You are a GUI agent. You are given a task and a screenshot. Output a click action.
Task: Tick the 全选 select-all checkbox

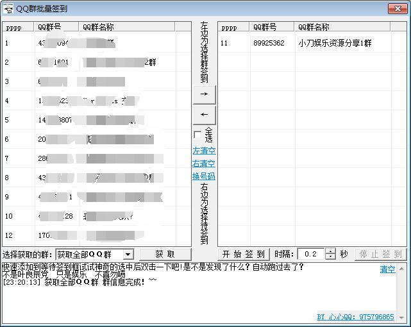pos(197,135)
